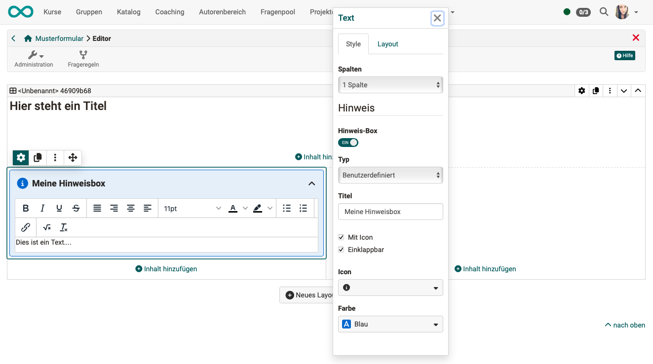Uncheck the Mit Icon checkbox

(341, 237)
